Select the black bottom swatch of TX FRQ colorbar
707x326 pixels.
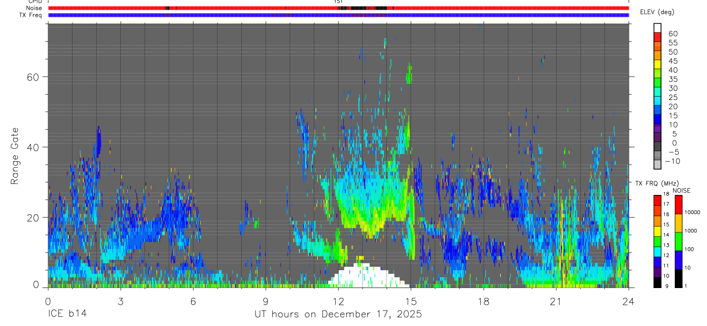coord(657,282)
